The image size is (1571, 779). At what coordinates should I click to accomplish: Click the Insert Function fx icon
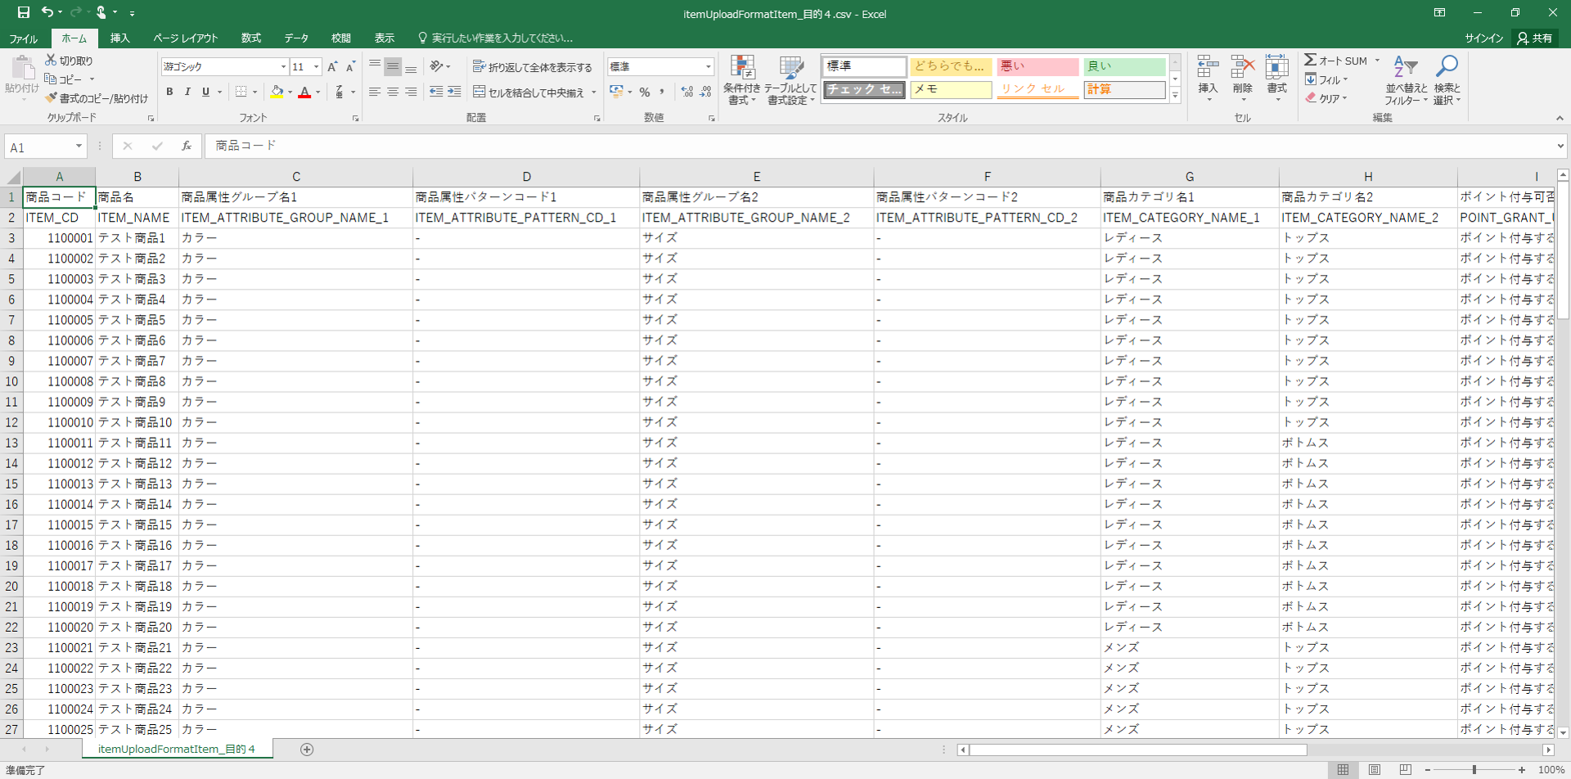pyautogui.click(x=187, y=146)
